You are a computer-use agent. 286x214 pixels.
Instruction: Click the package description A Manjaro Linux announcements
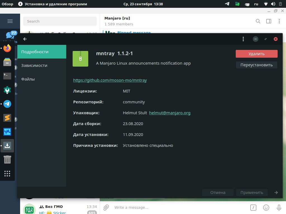click(x=143, y=63)
